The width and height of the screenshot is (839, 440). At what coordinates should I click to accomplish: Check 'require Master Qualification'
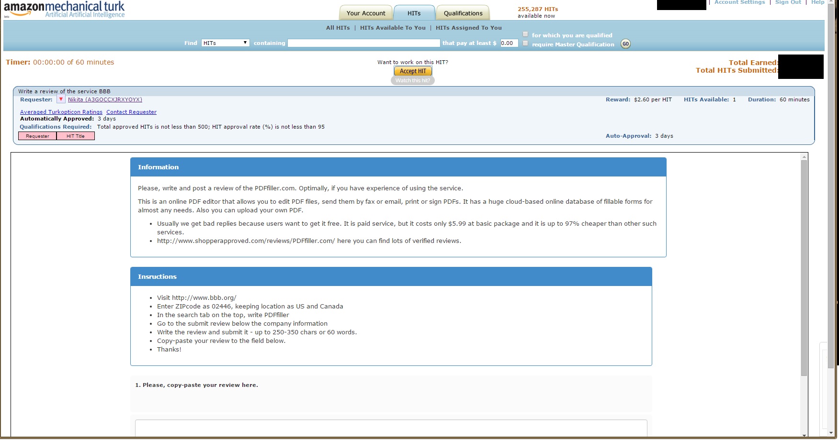(525, 43)
